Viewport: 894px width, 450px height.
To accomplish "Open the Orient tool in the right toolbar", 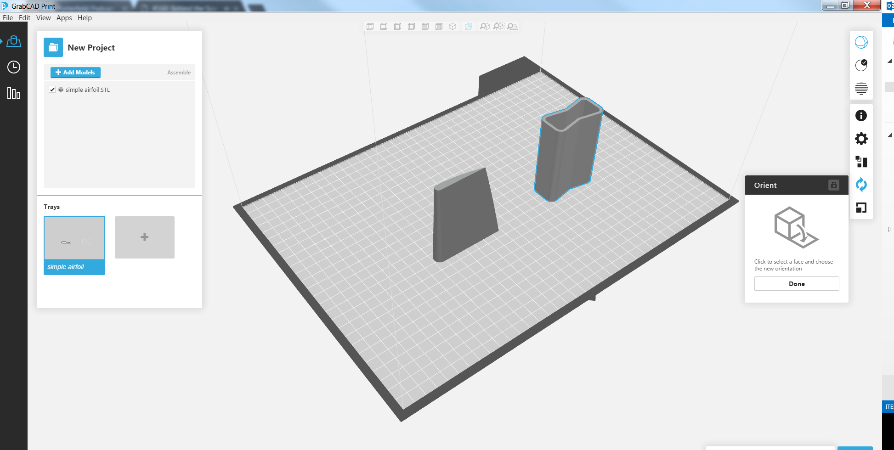I will tap(861, 185).
